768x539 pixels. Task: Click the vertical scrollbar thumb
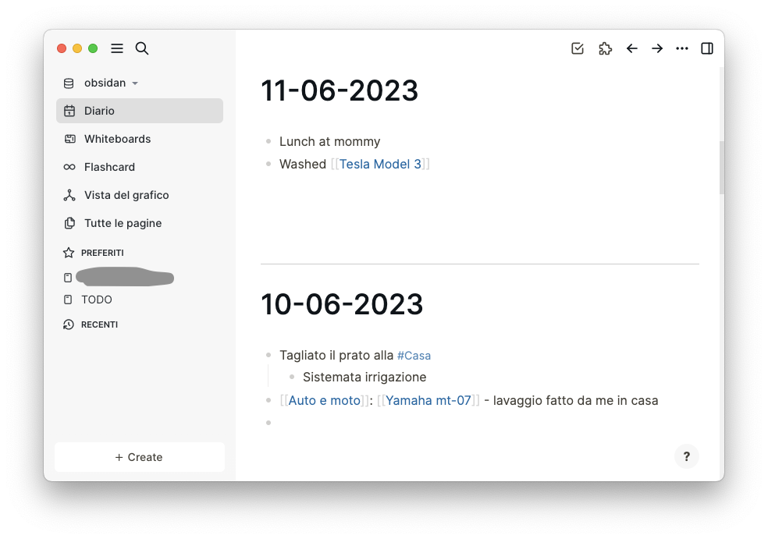click(x=721, y=168)
